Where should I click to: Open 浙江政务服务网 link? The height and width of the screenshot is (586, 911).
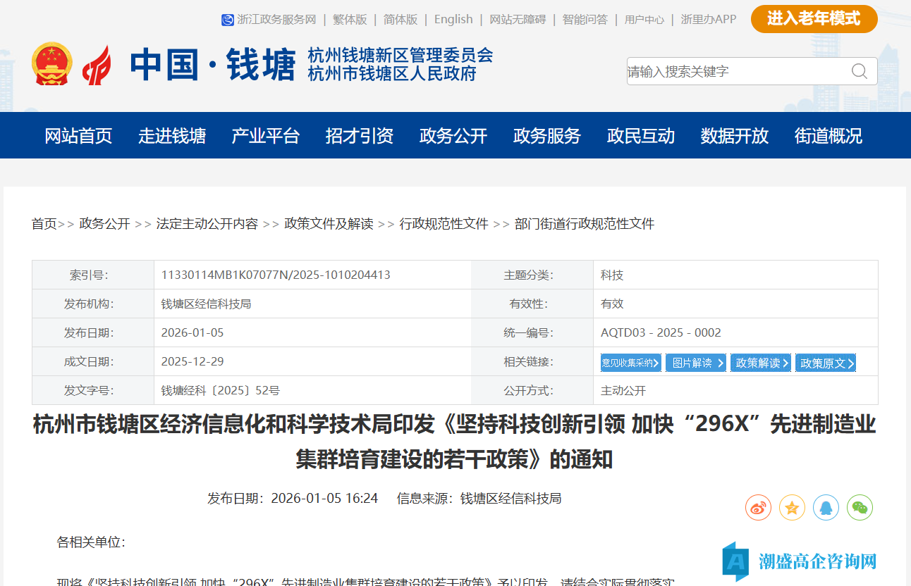[276, 20]
